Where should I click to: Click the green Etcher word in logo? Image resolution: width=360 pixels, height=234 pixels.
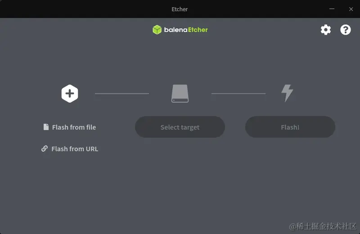coord(198,30)
